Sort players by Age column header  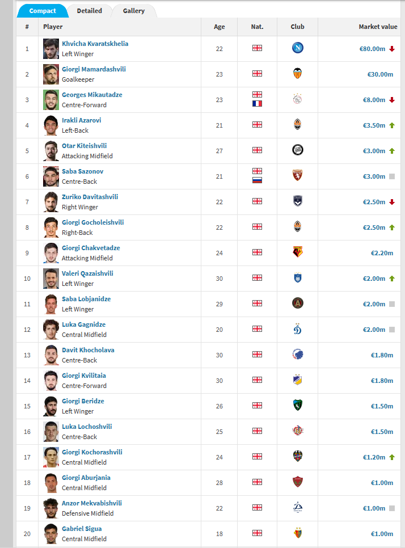220,27
